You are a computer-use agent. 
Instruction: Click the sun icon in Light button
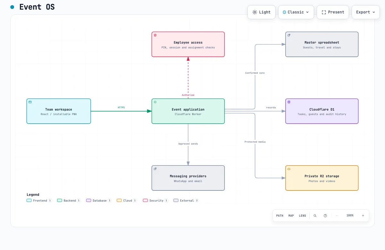[x=255, y=12]
